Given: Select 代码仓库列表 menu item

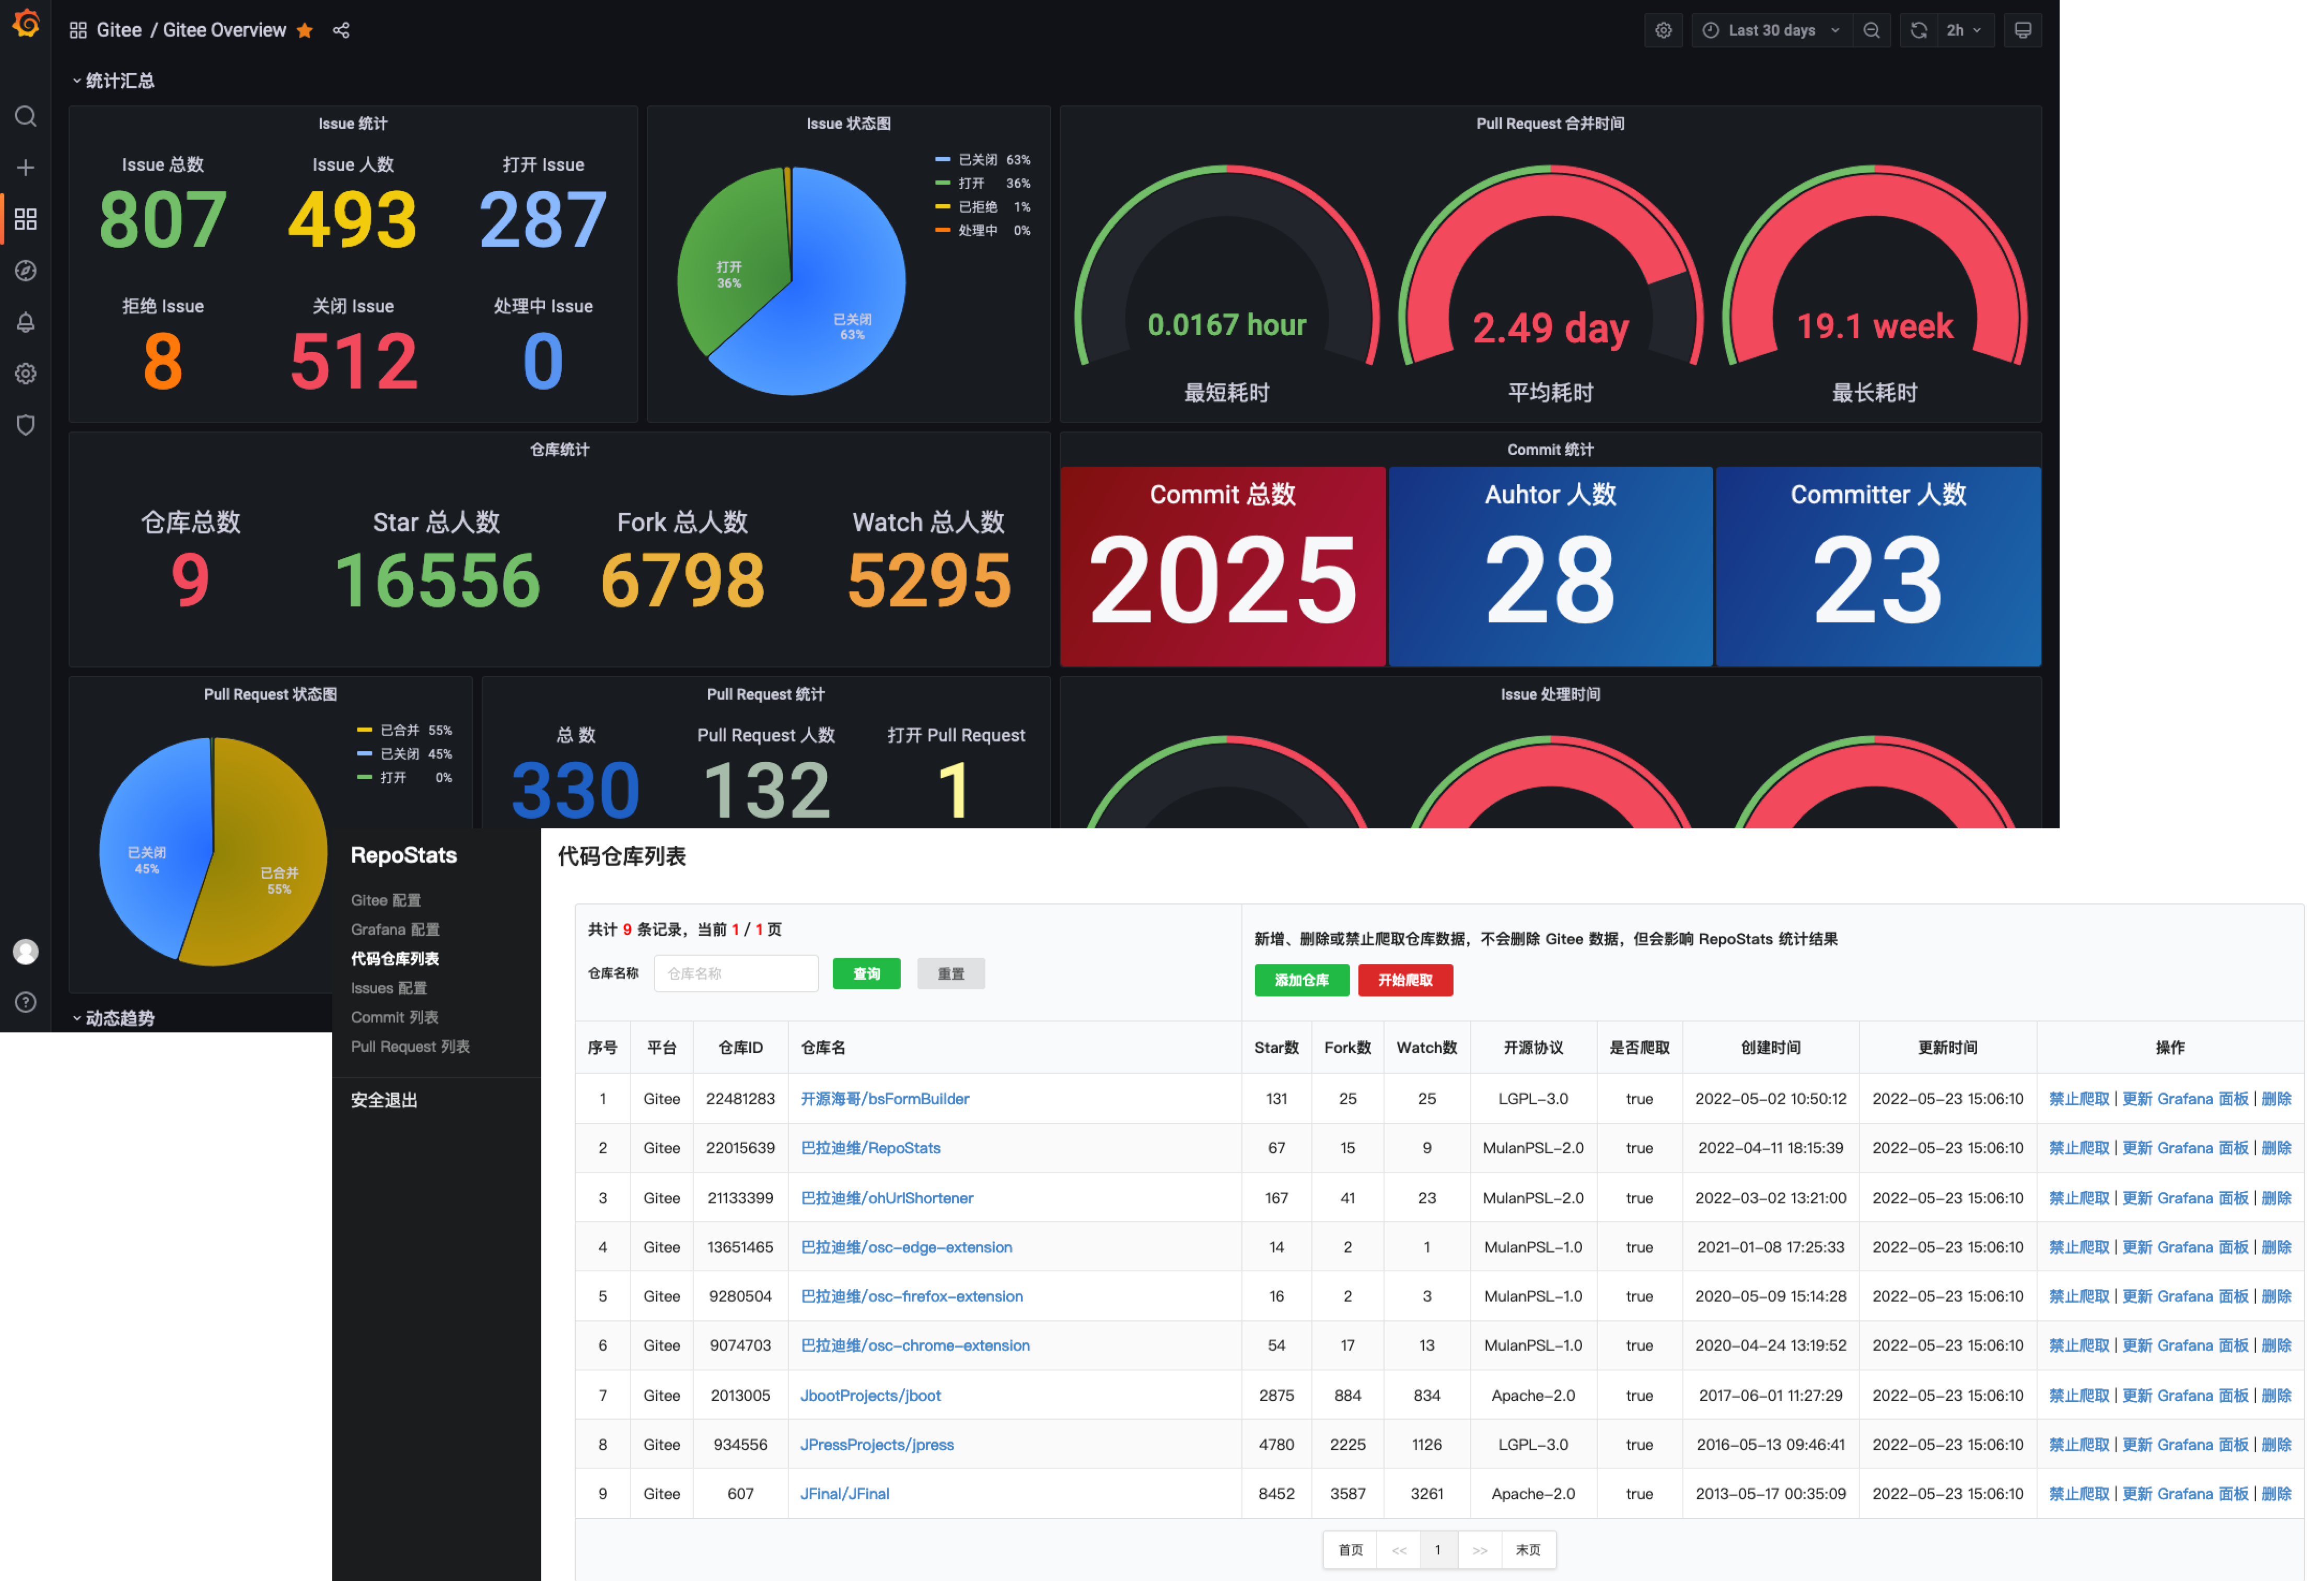Looking at the screenshot, I should 395,958.
